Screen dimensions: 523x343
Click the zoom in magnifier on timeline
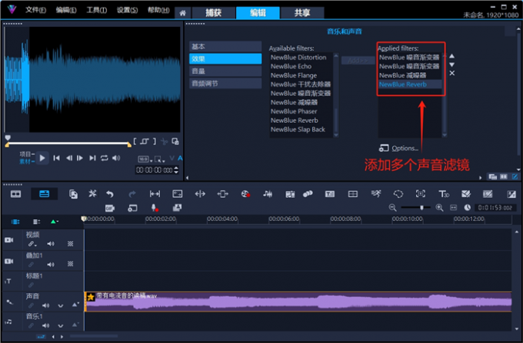439,208
